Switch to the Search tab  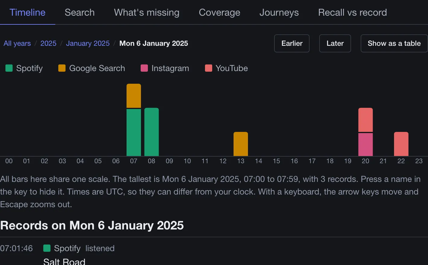tap(80, 12)
